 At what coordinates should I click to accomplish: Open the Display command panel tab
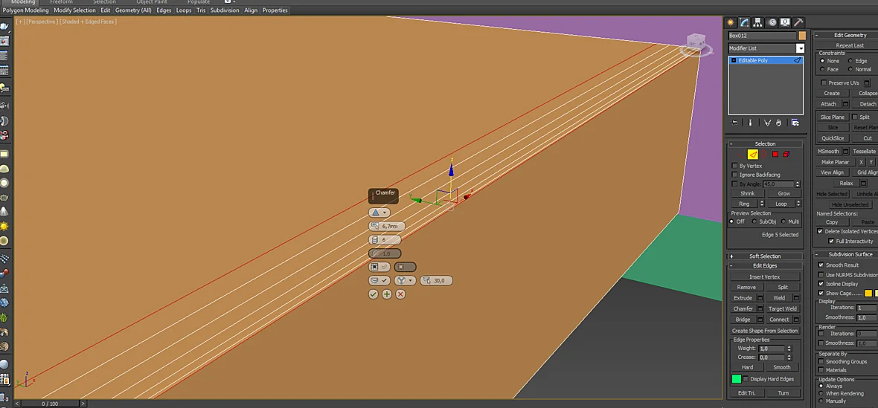pos(785,22)
